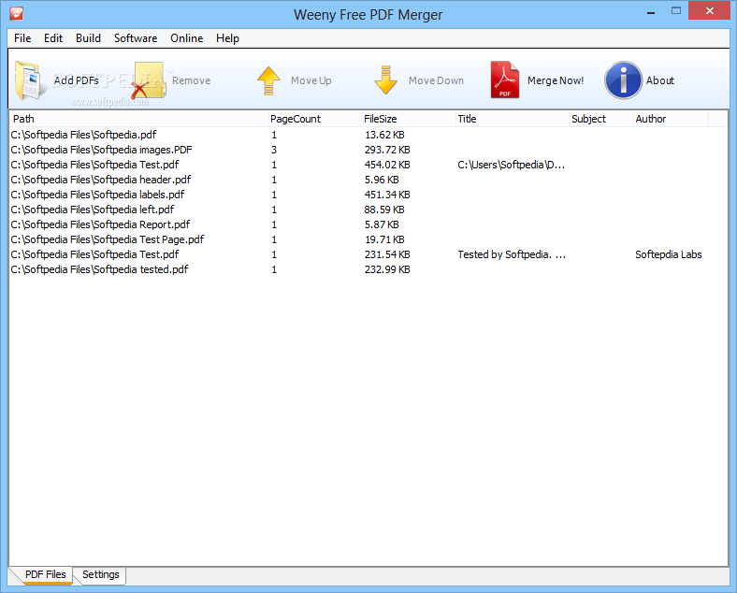Switch to the Settings tab

click(101, 574)
